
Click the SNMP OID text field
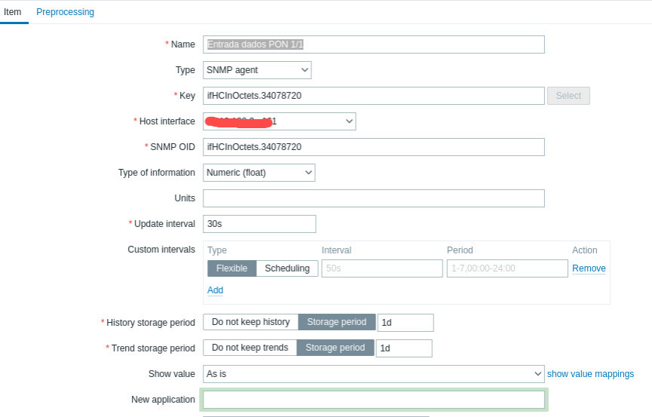[374, 147]
